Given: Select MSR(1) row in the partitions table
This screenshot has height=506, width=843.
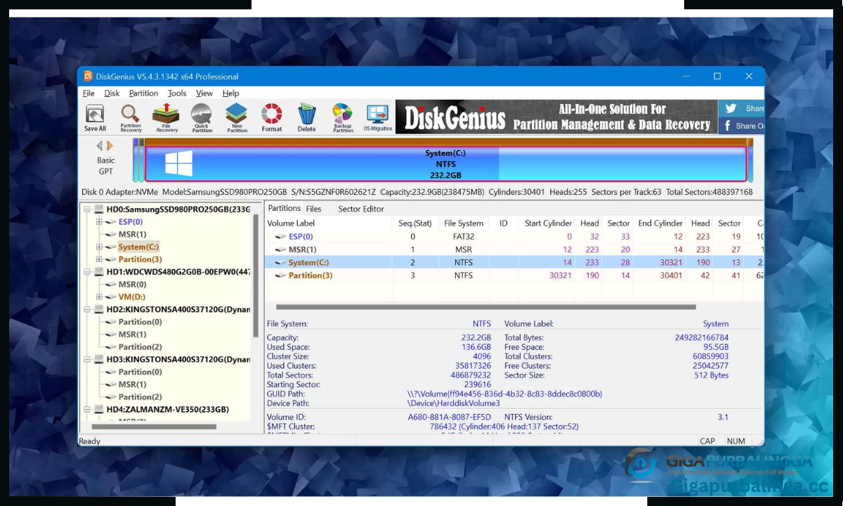Looking at the screenshot, I should click(515, 249).
